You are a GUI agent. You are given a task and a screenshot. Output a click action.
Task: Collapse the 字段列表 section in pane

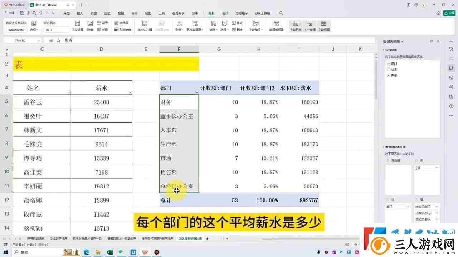click(384, 50)
